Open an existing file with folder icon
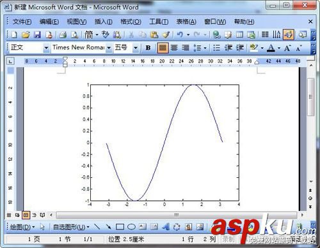The width and height of the screenshot is (320, 248). pos(26,34)
